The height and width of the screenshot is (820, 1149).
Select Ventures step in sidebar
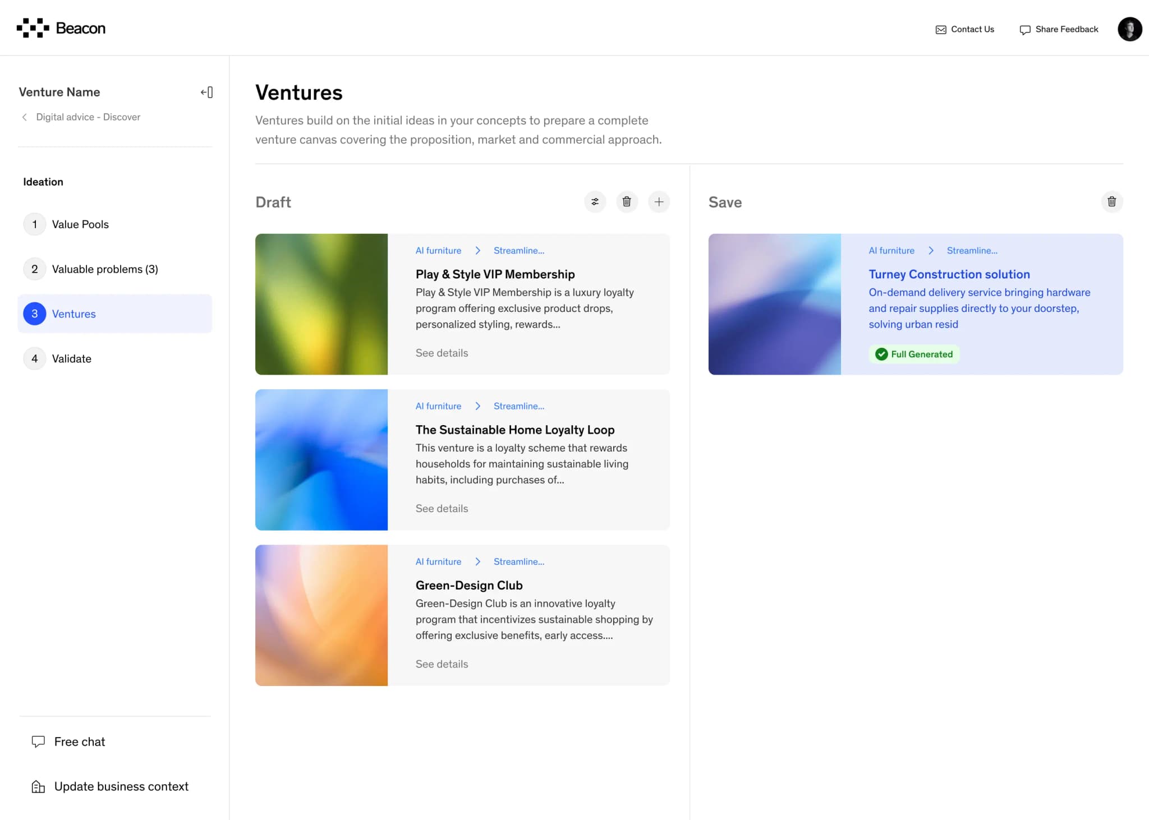(x=115, y=314)
